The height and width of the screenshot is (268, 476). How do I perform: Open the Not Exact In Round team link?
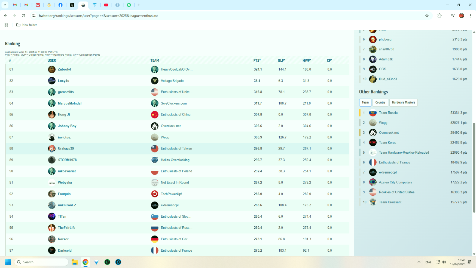(x=175, y=183)
